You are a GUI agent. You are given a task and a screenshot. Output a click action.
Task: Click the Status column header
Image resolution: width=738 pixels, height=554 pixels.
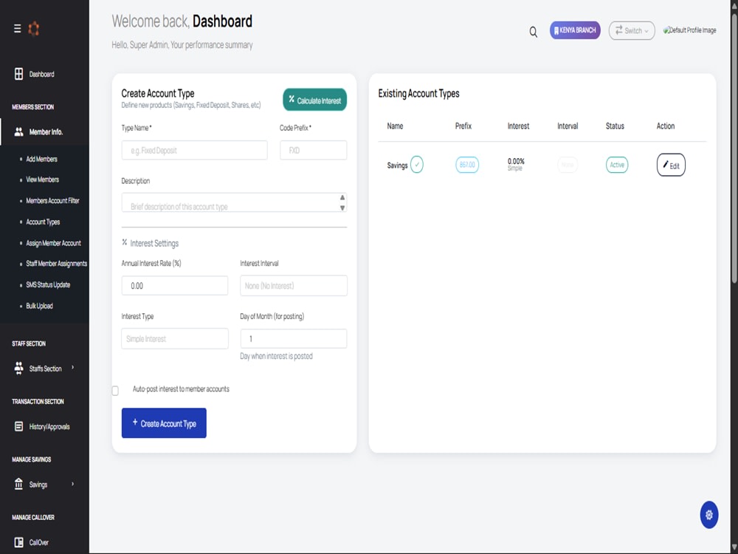(x=615, y=126)
